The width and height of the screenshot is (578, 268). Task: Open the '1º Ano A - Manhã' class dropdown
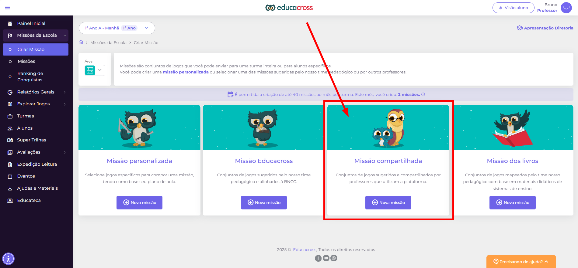tap(117, 28)
